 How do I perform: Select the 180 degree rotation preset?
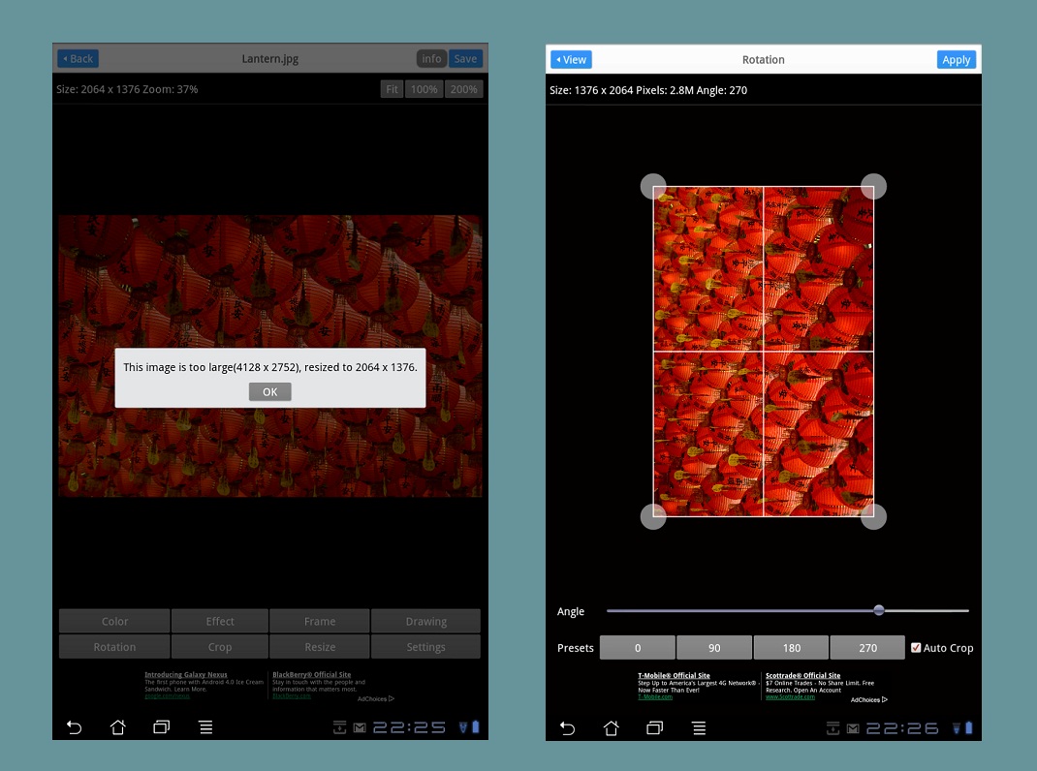(x=791, y=648)
